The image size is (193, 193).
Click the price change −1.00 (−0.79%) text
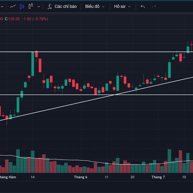click(35, 19)
